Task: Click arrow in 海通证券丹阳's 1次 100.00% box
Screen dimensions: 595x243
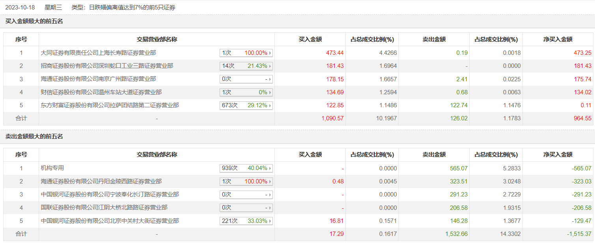Action: pos(270,181)
